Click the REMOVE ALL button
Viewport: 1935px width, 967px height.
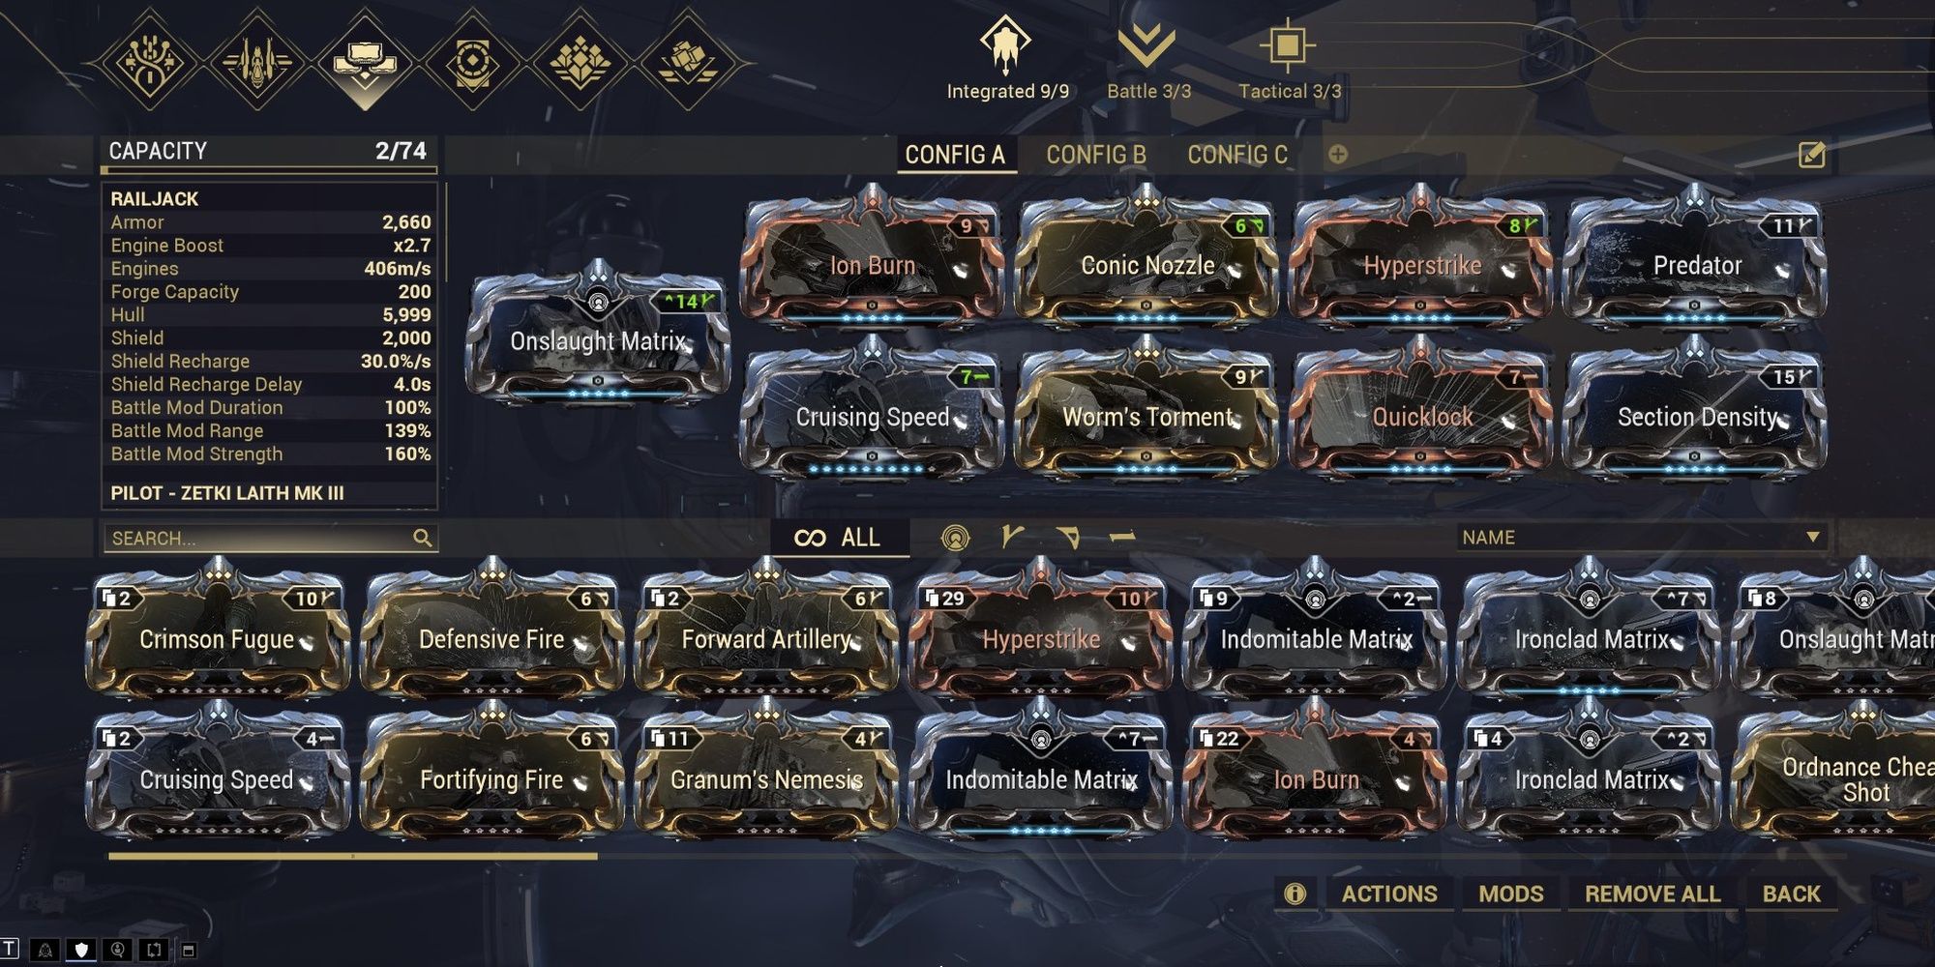(x=1652, y=894)
